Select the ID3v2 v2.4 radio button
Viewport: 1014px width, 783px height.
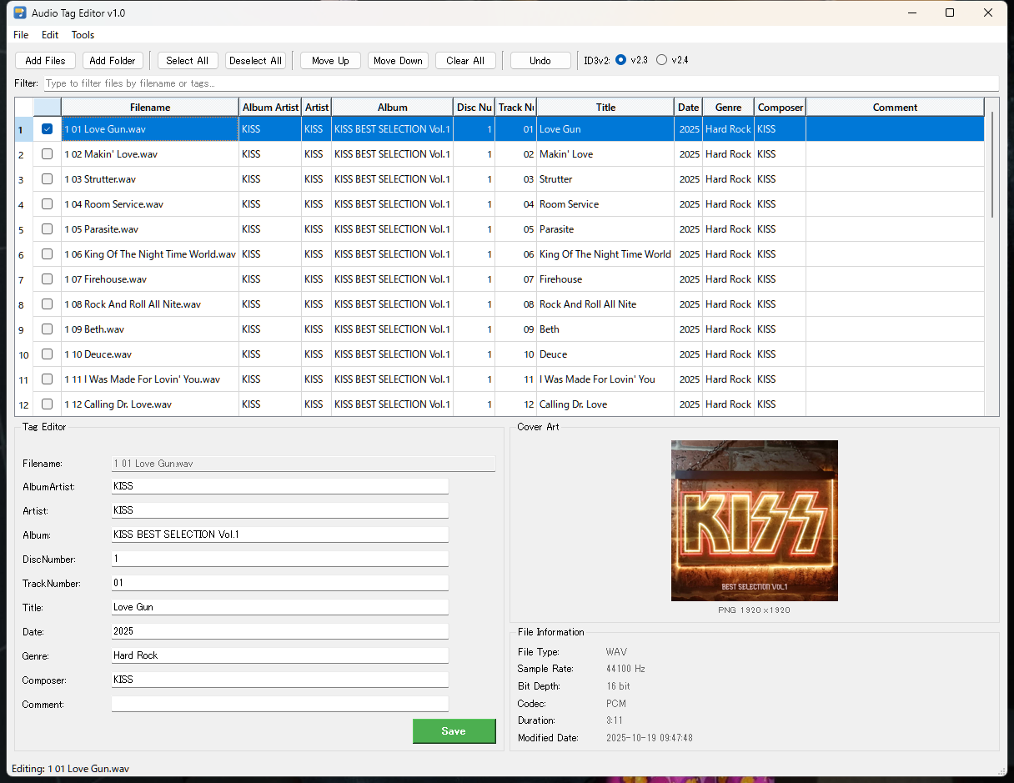coord(662,60)
